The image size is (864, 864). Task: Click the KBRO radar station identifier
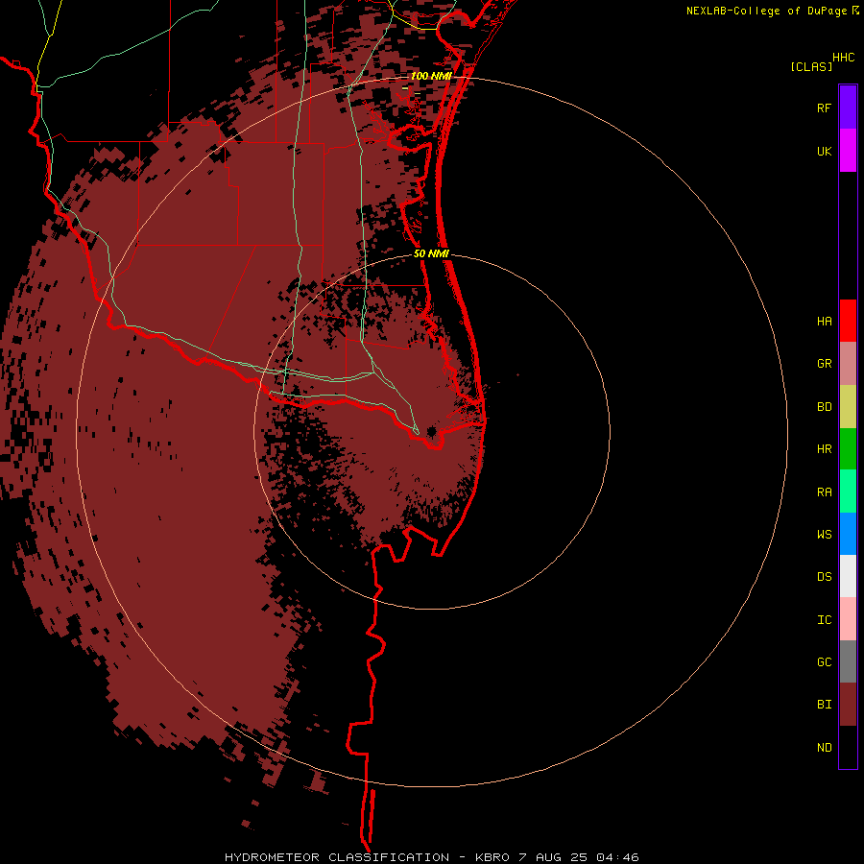[493, 857]
